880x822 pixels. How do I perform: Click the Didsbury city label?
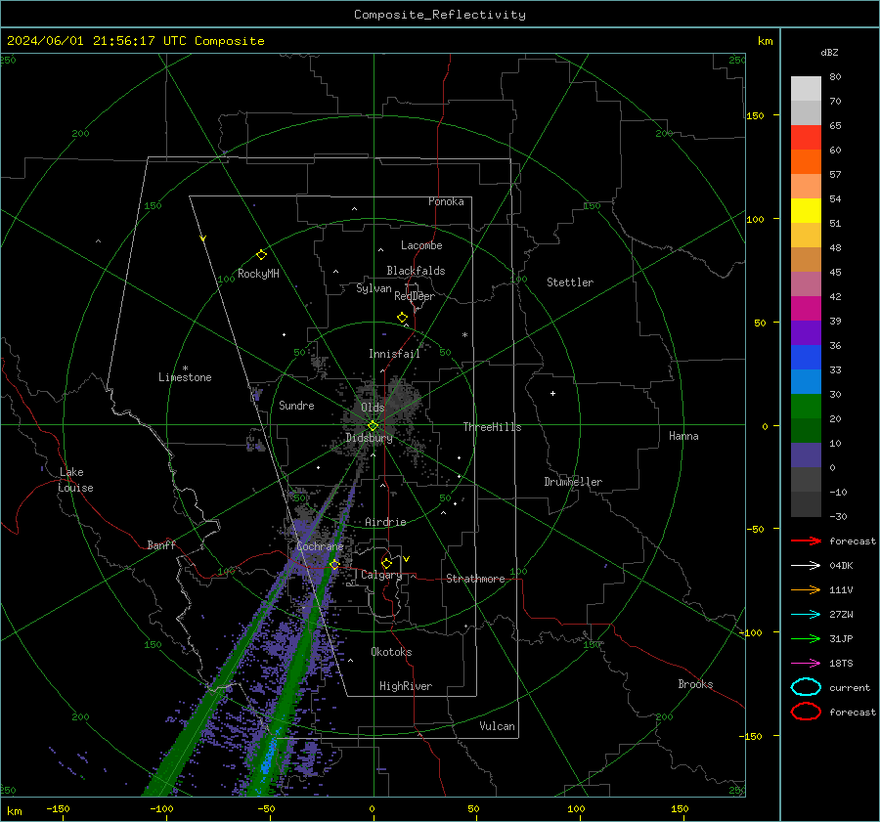(369, 438)
